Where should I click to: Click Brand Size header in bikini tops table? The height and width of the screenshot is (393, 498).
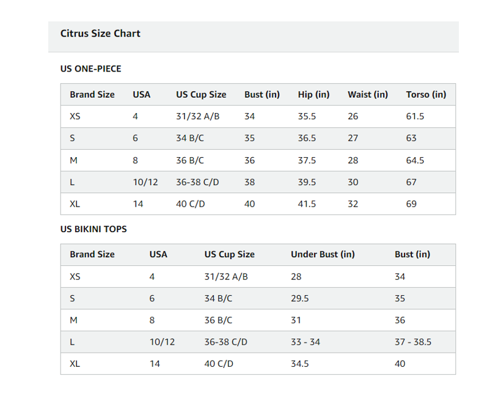(x=92, y=254)
